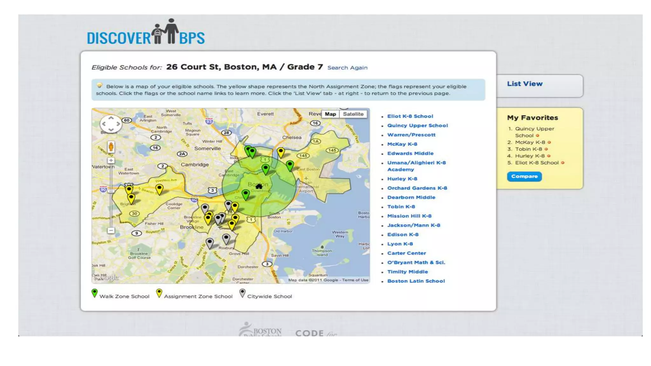Viewport: 651px width, 366px height.
Task: Click the Search Again link
Action: pyautogui.click(x=347, y=68)
